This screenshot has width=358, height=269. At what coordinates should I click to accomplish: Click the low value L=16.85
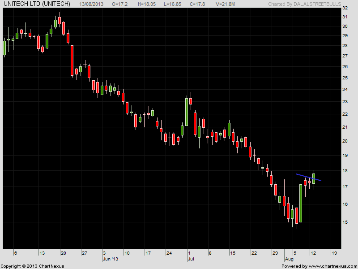tap(172, 4)
